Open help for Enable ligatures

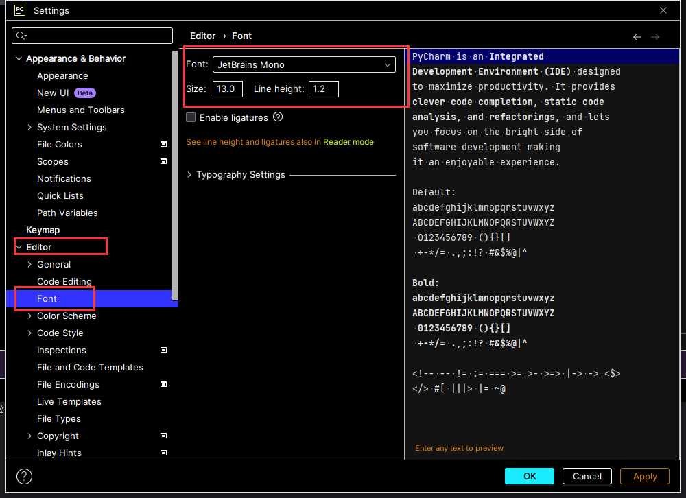pyautogui.click(x=278, y=117)
